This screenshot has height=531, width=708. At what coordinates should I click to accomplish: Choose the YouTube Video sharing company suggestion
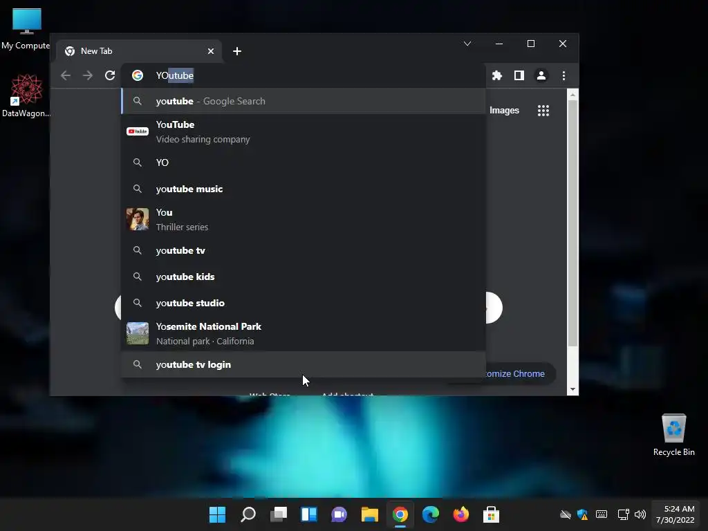pyautogui.click(x=304, y=132)
